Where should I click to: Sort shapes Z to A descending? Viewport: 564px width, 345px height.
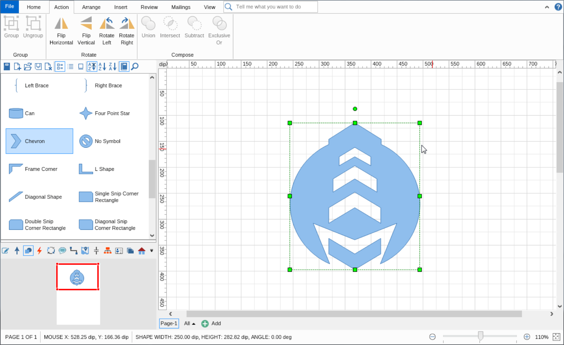[113, 66]
